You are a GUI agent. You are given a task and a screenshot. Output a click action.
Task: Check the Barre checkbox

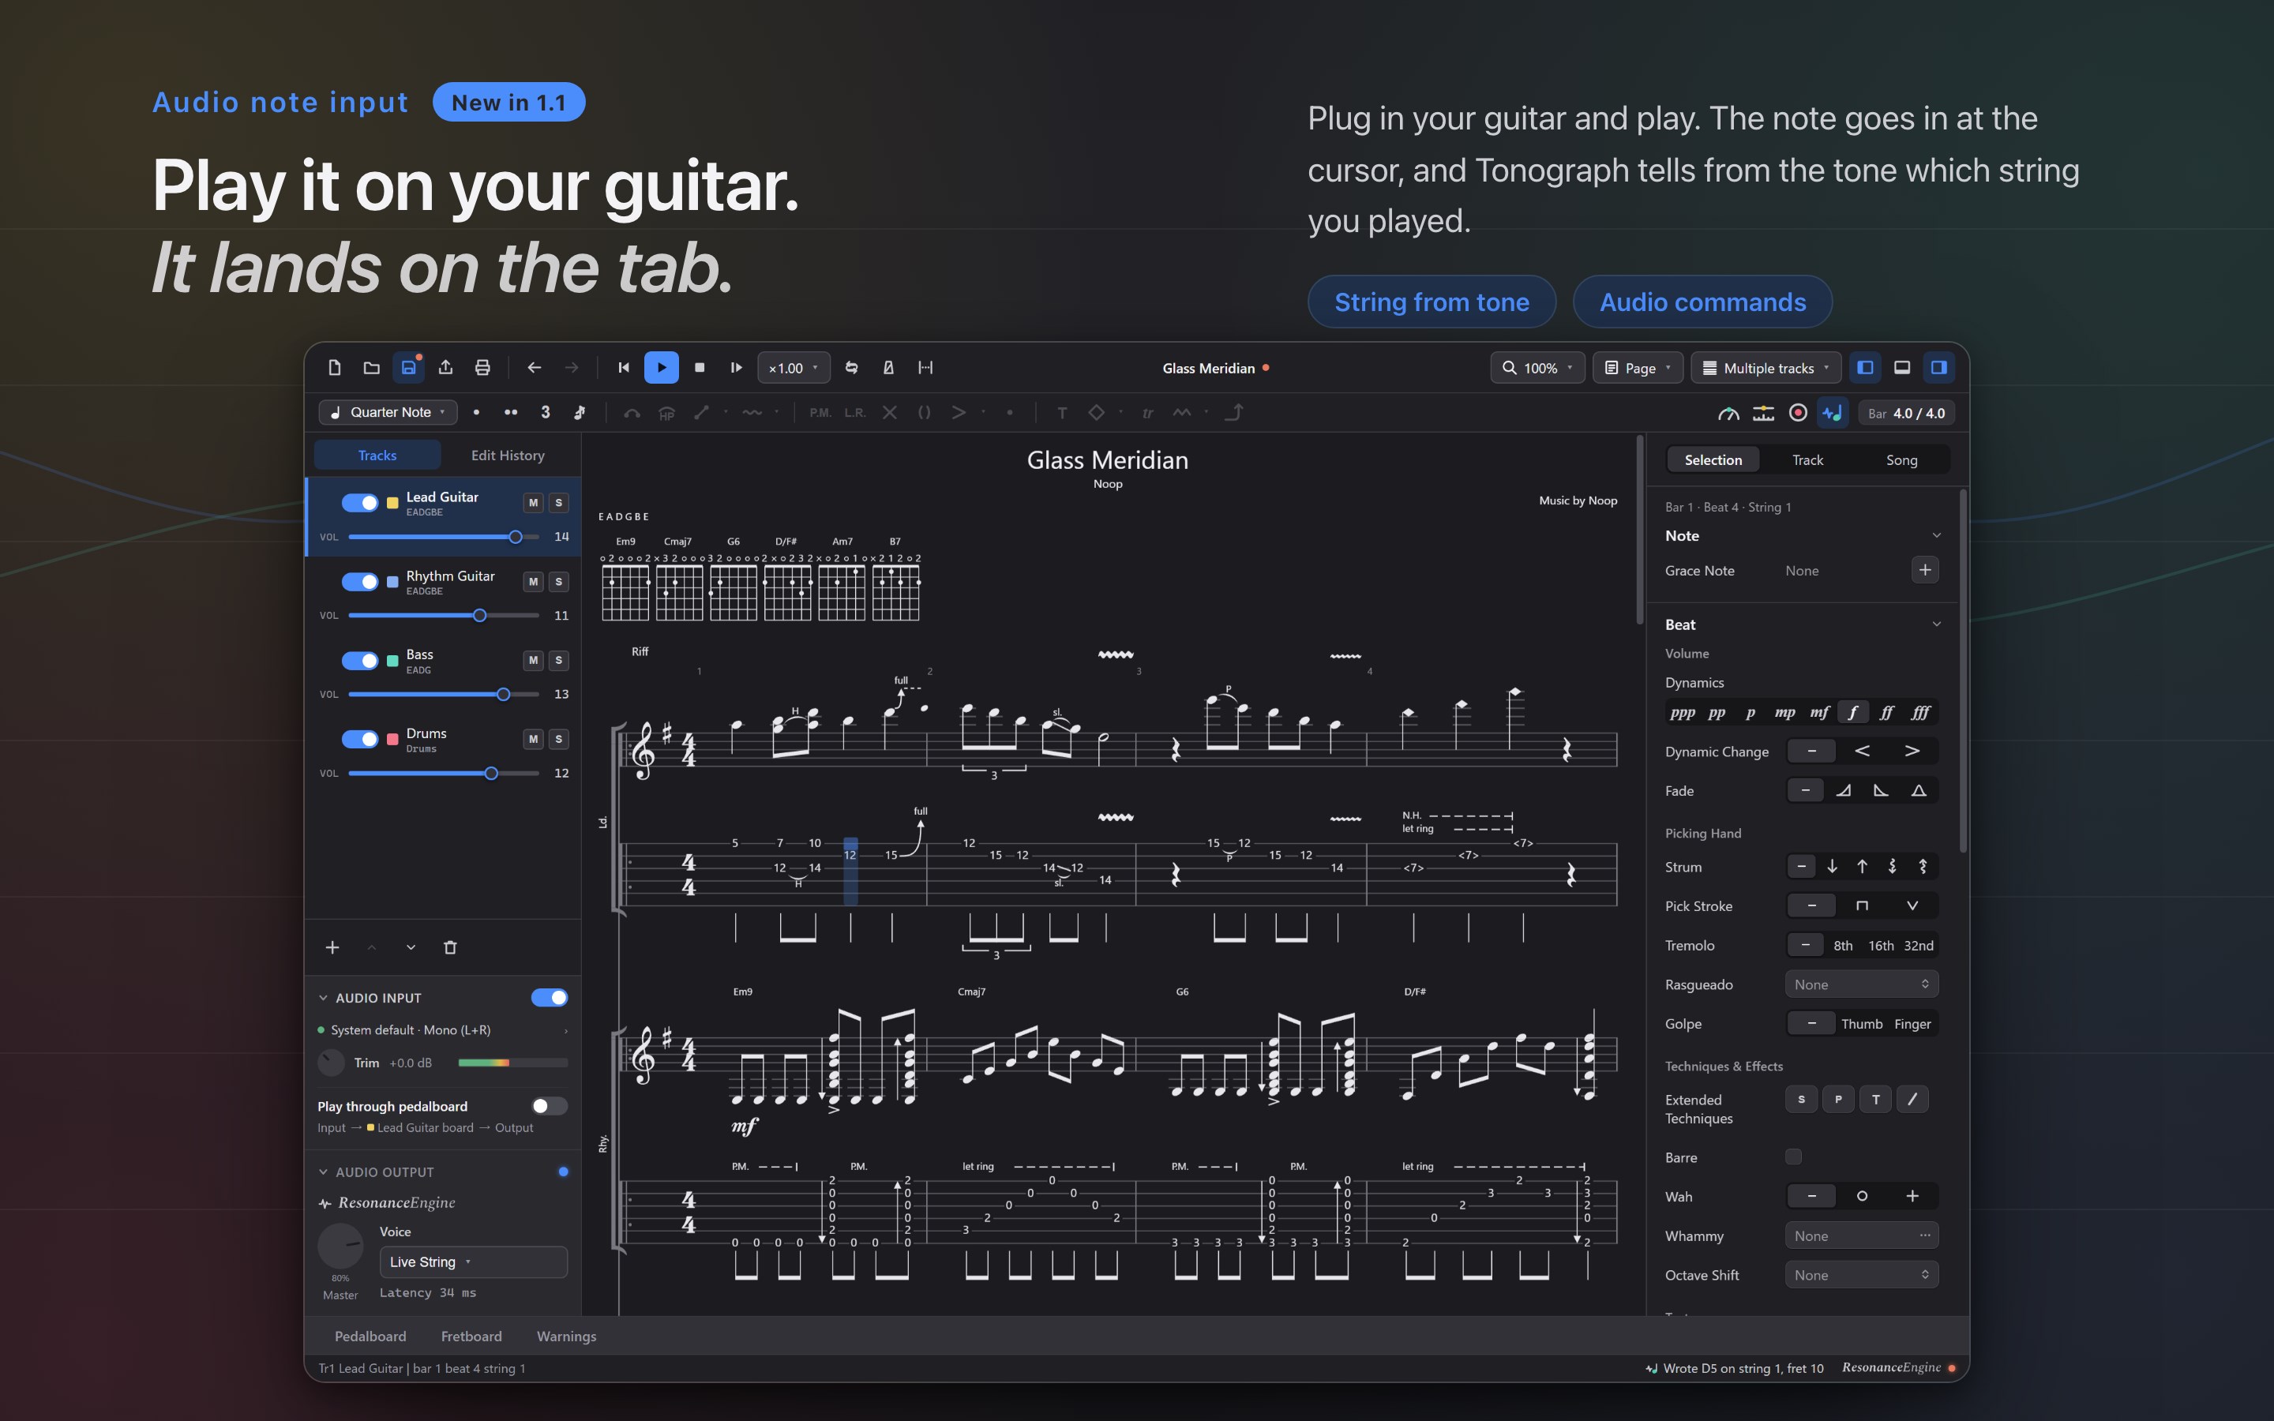click(x=1794, y=1157)
